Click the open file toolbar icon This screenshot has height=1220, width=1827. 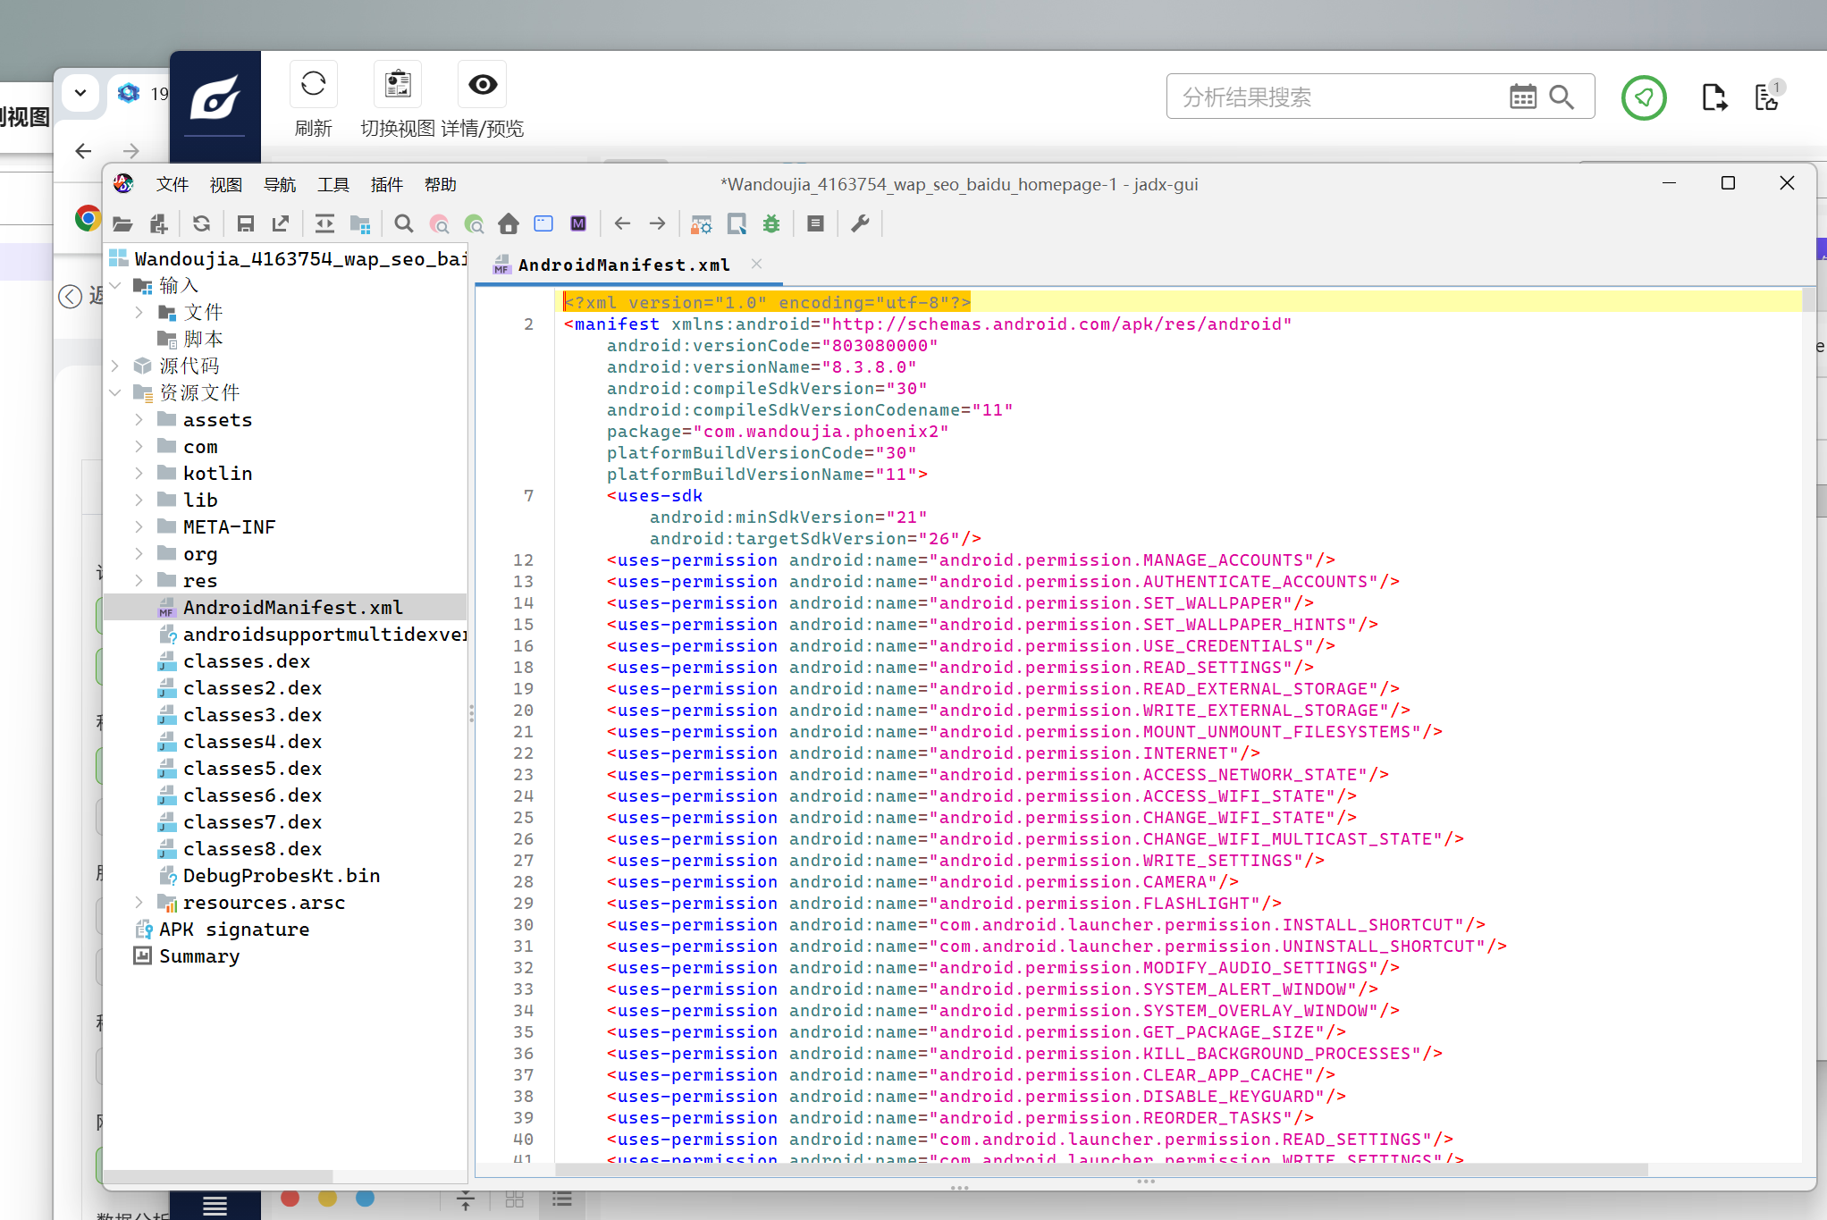(122, 223)
